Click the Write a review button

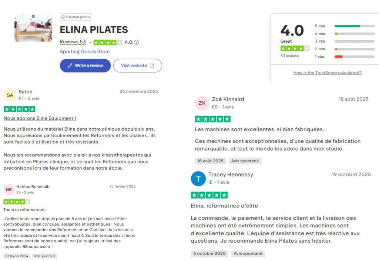[85, 65]
